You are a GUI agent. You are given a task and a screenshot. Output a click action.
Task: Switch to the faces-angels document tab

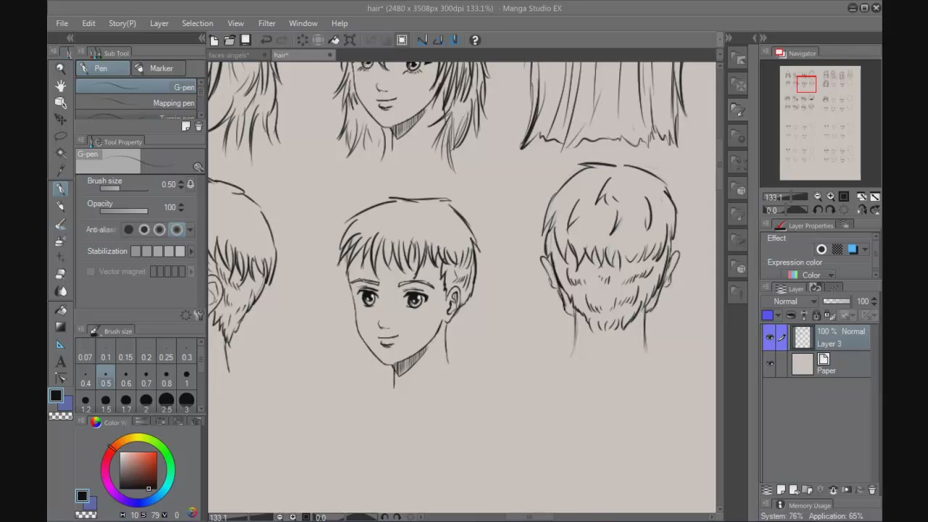pyautogui.click(x=229, y=55)
